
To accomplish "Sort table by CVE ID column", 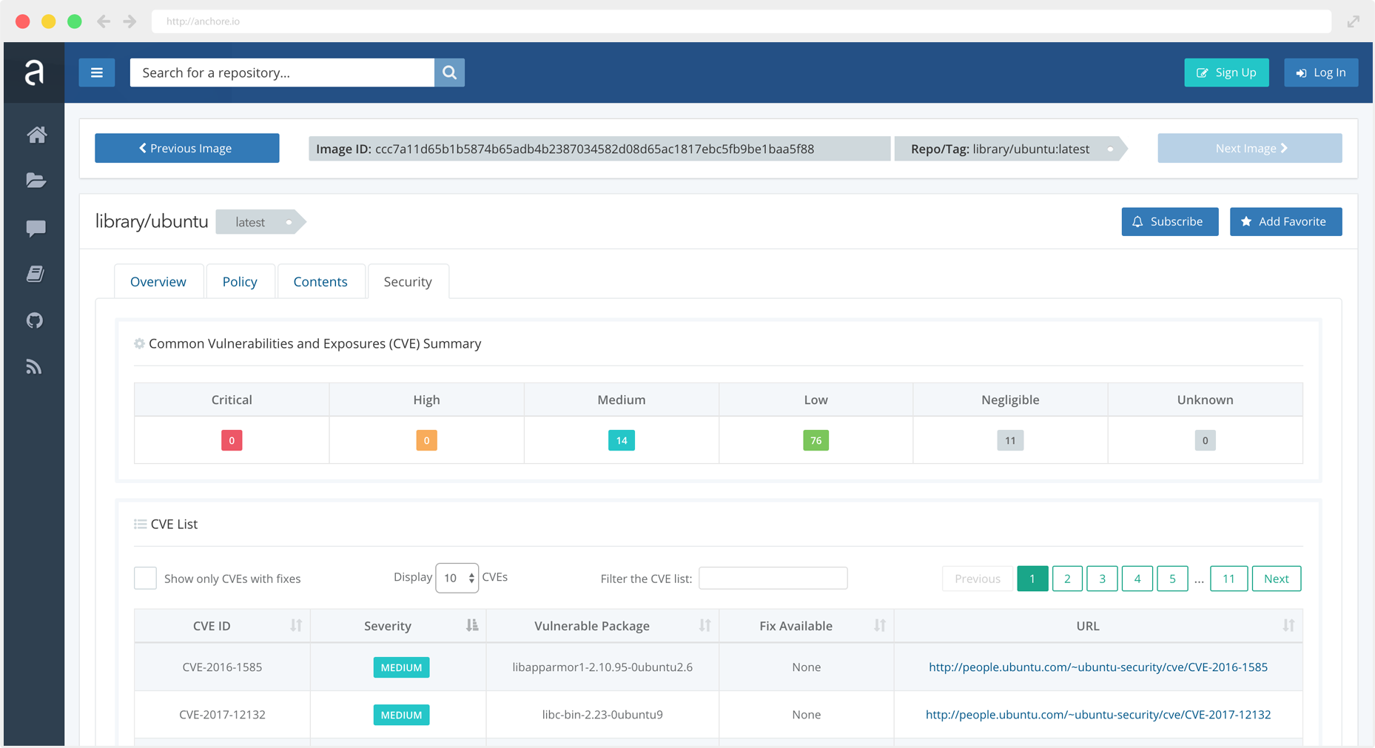I will [296, 625].
